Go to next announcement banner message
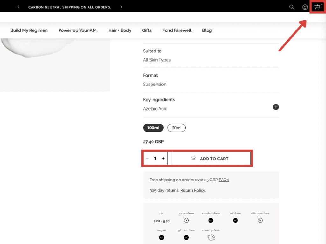The width and height of the screenshot is (326, 244). [121, 7]
